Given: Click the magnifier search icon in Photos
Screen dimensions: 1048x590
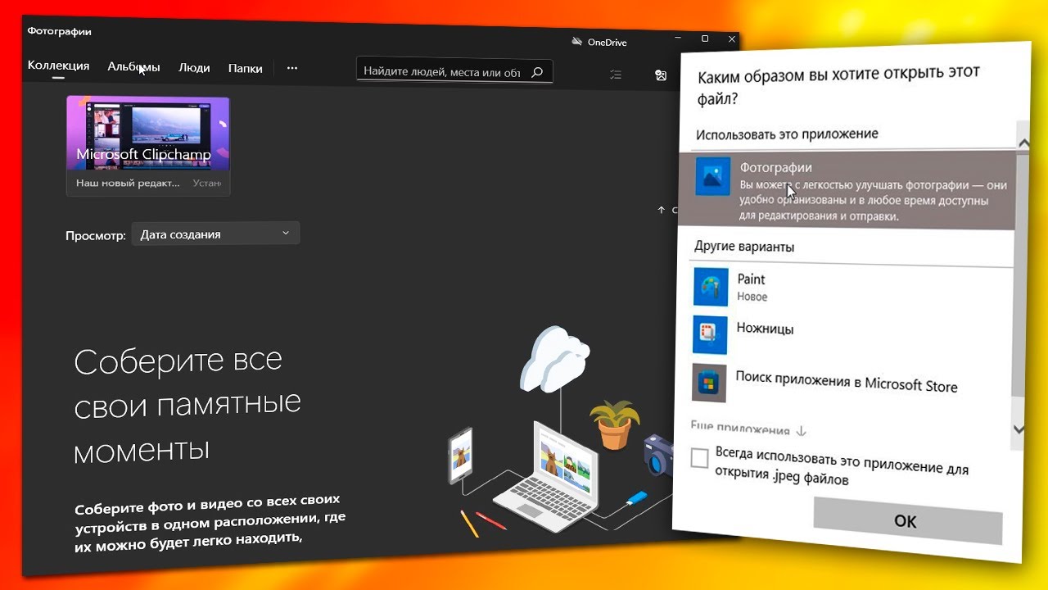Looking at the screenshot, I should pyautogui.click(x=537, y=72).
